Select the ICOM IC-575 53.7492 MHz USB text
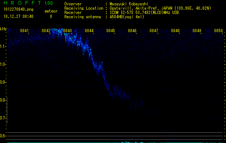This screenshot has height=143, width=226. click(x=144, y=13)
